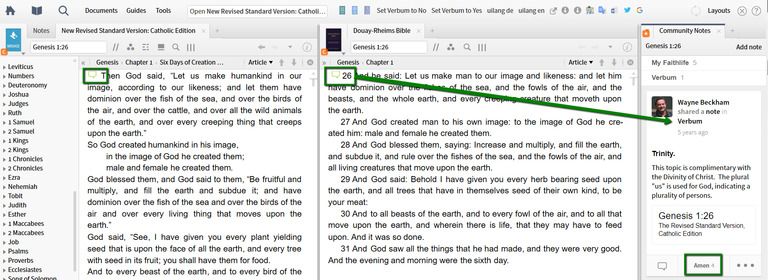Click the Google shortcut icon

click(640, 10)
